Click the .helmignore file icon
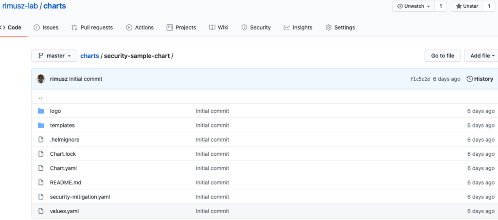 tap(41, 140)
